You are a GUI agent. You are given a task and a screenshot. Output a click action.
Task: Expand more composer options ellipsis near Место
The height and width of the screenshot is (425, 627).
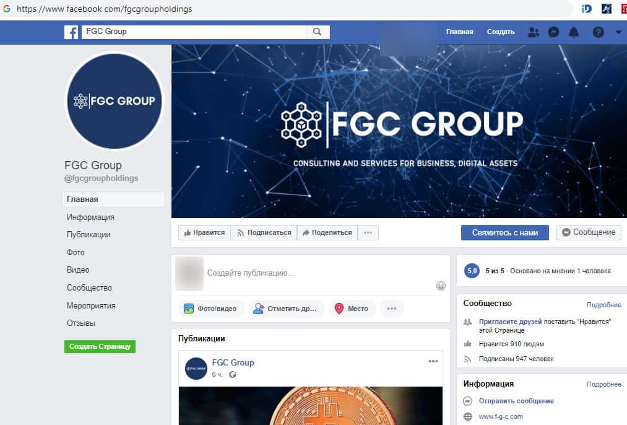392,309
